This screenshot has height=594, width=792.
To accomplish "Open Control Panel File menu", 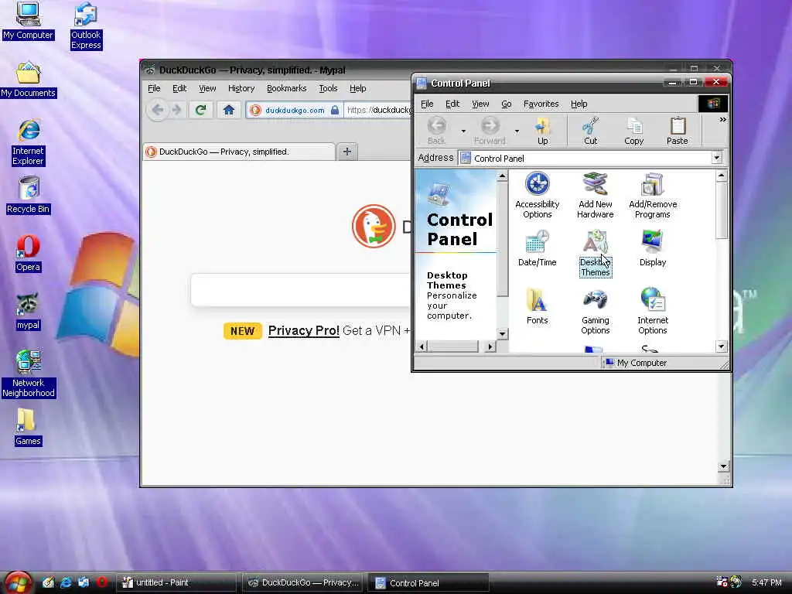I will [427, 104].
